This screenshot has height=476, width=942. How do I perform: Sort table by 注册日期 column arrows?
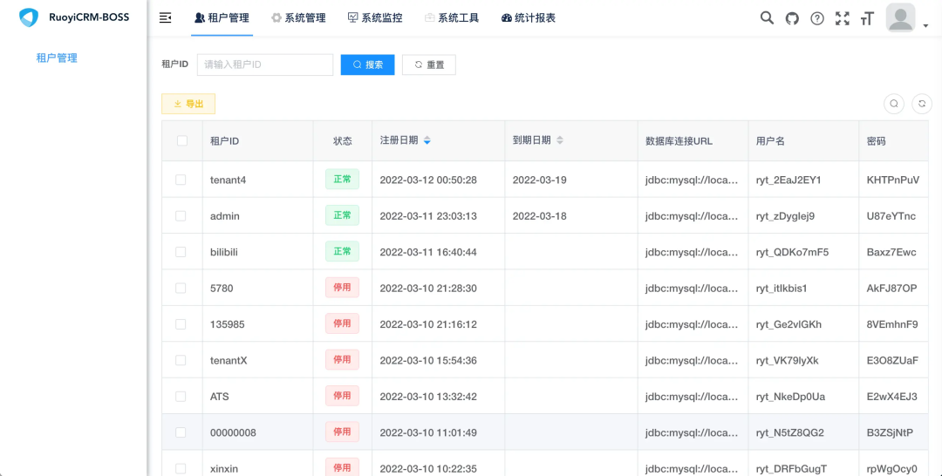click(427, 140)
